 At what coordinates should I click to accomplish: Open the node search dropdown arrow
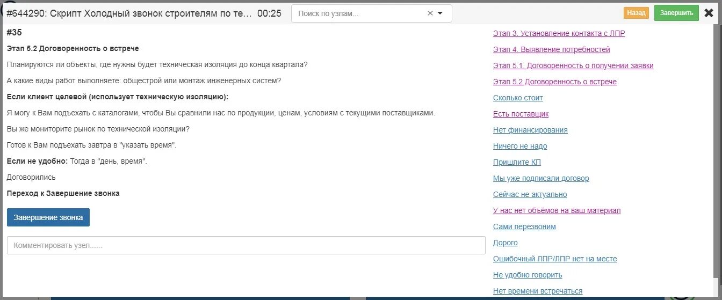441,13
